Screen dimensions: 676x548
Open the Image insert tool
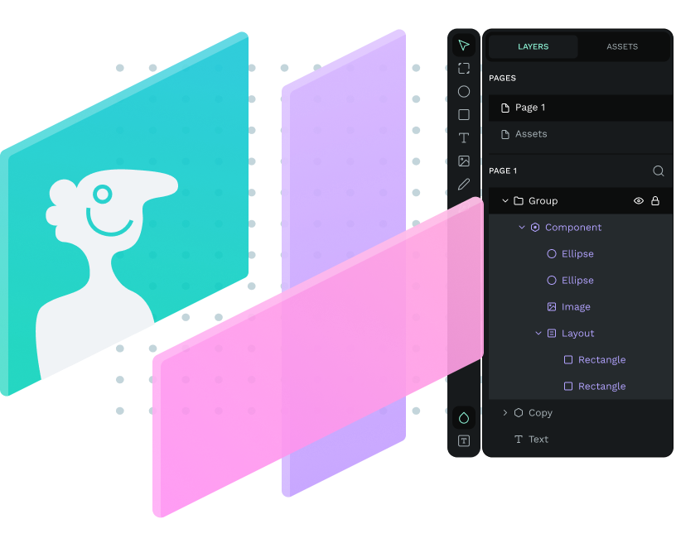464,161
